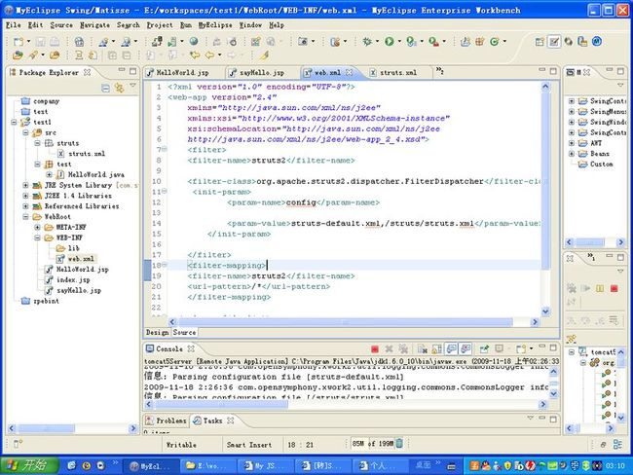Screen dimensions: 633x475
Task: Click the garbage collector trash icon
Action: tap(399, 444)
